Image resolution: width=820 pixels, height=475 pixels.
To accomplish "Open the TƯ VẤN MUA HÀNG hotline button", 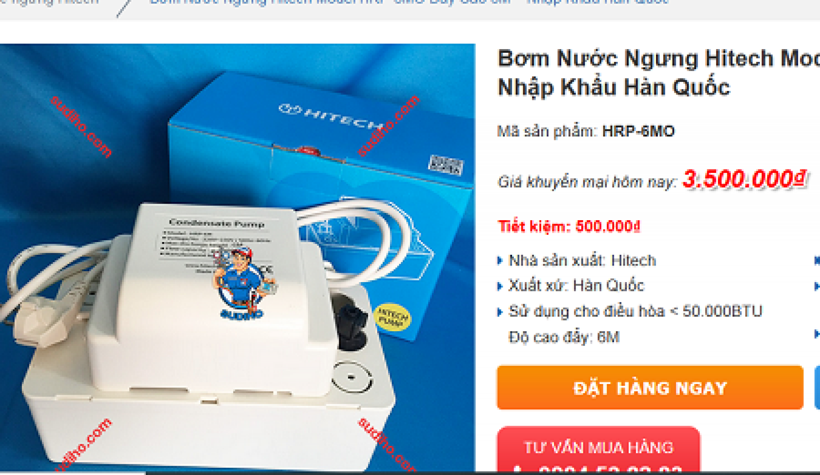I will (x=598, y=450).
